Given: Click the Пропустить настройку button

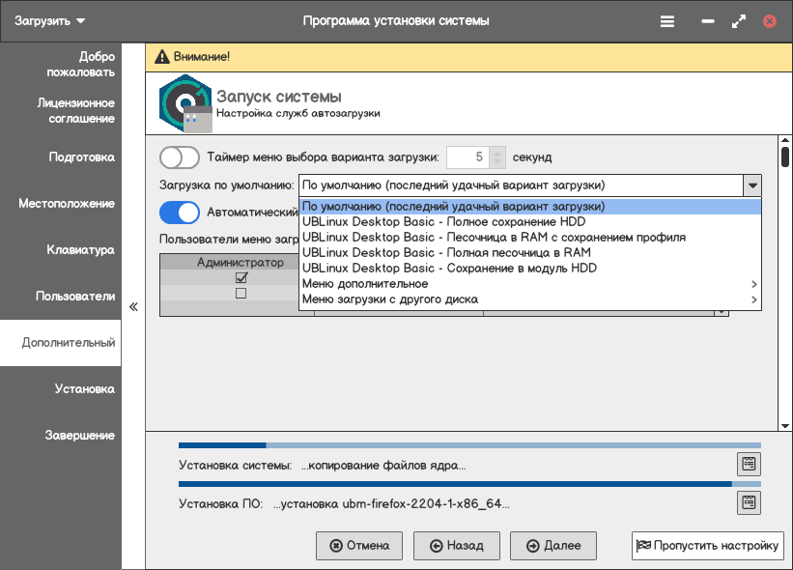Looking at the screenshot, I should 707,545.
